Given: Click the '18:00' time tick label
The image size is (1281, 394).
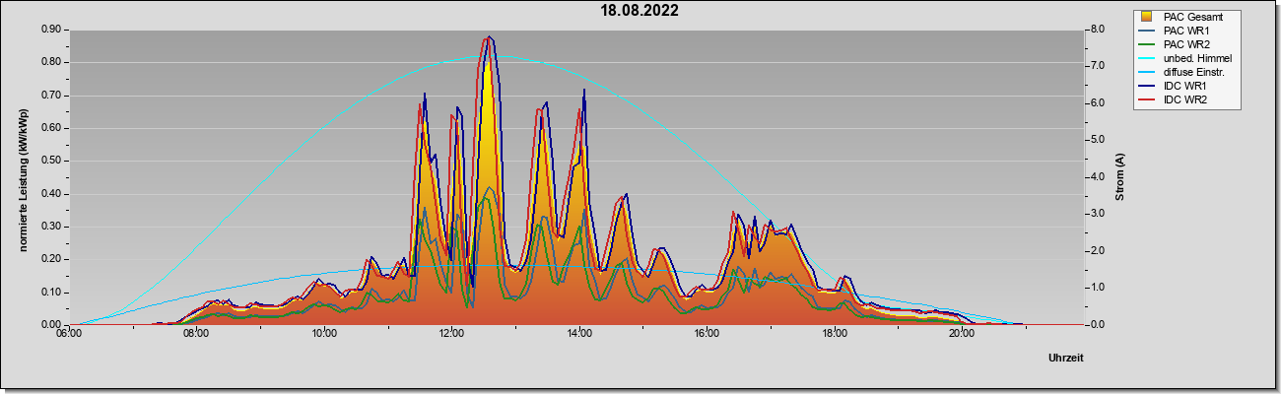Looking at the screenshot, I should pyautogui.click(x=835, y=335).
